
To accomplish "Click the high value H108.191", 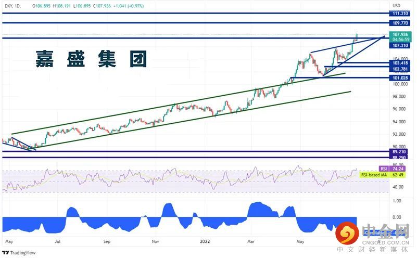I will (x=62, y=6).
